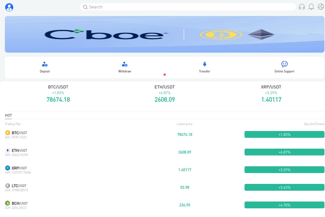Select the banner carousel red dot indicator
This screenshot has height=217, width=325.
tap(165, 75)
